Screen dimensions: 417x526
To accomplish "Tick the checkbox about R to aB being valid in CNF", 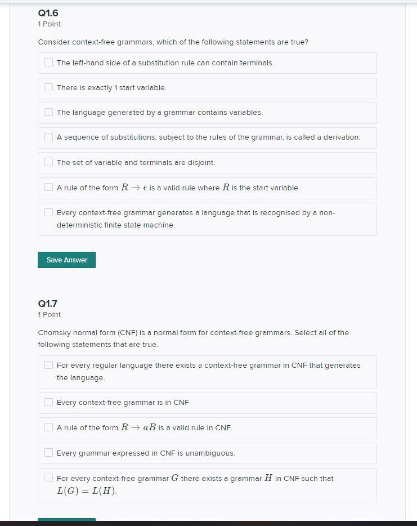I will tap(48, 427).
